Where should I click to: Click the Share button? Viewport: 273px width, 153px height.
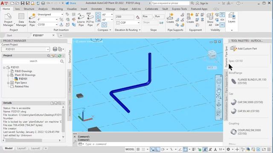coord(71,3)
